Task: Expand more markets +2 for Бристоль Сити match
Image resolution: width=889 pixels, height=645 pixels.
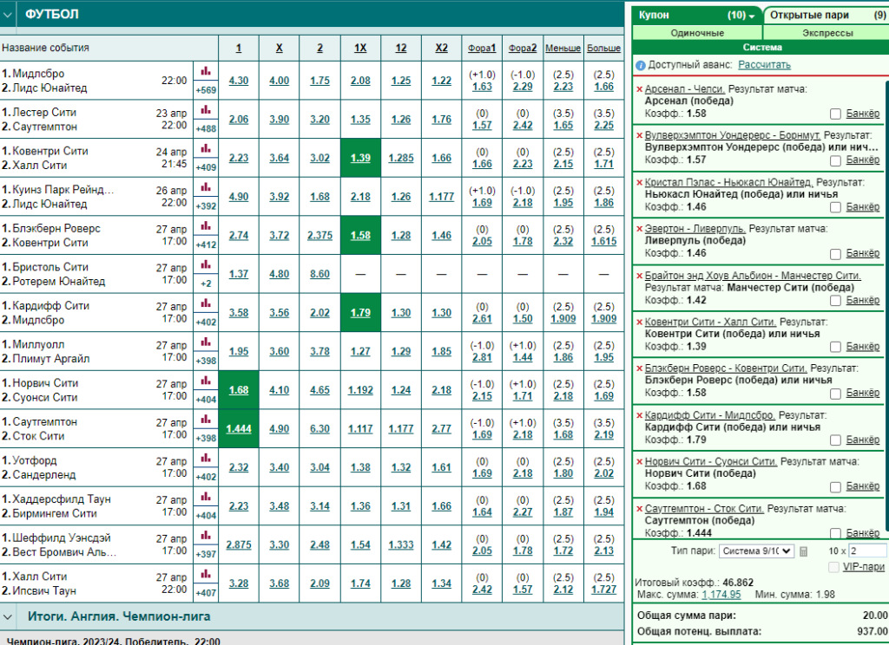Action: (206, 283)
